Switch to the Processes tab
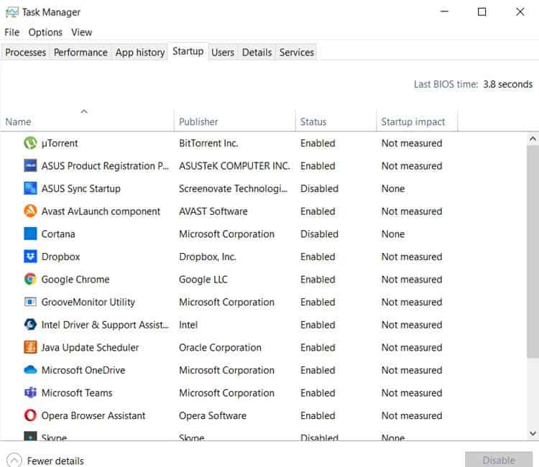 25,52
